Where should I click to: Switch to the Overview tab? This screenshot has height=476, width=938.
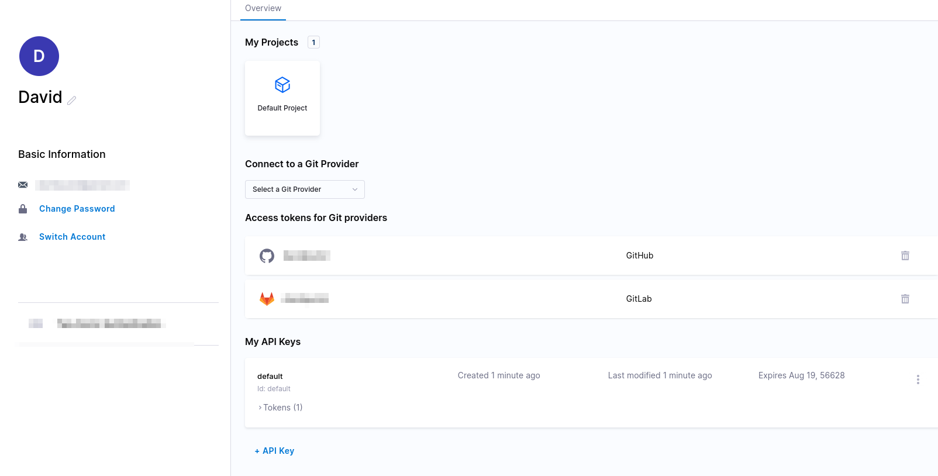[x=263, y=8]
